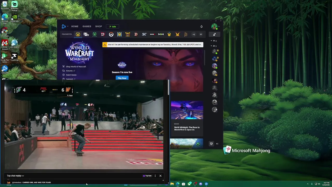Image resolution: width=332 pixels, height=187 pixels.
Task: Click the Battle.net content scrollbar
Action: coord(204,57)
